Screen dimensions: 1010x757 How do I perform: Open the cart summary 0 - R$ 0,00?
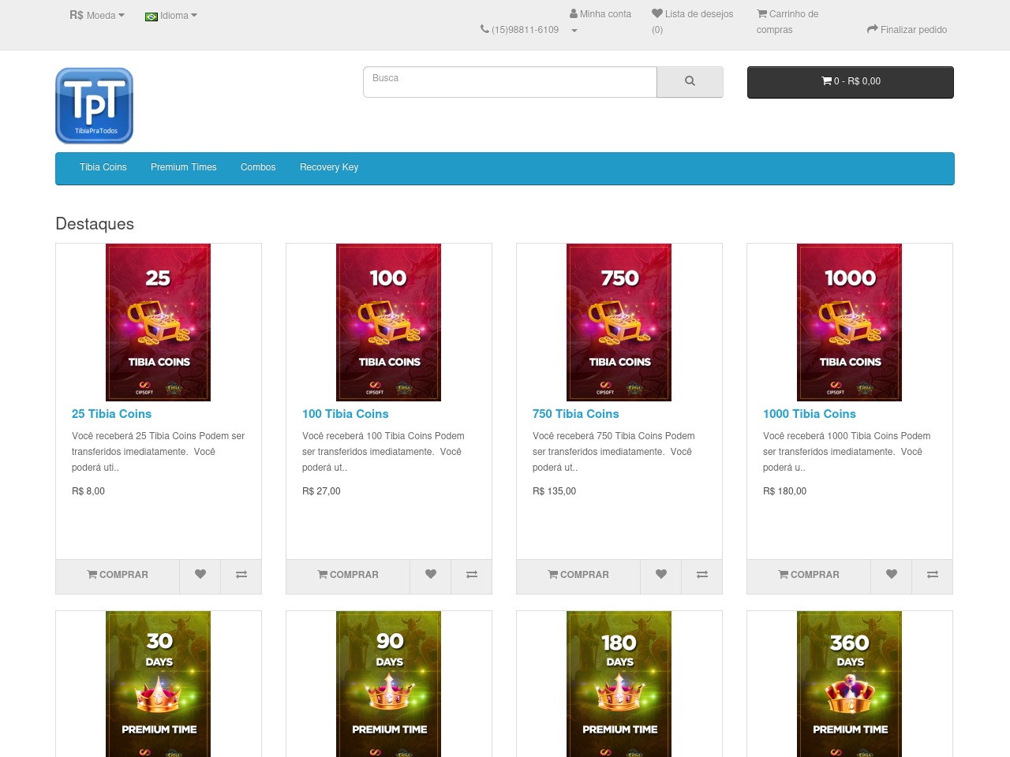tap(851, 82)
